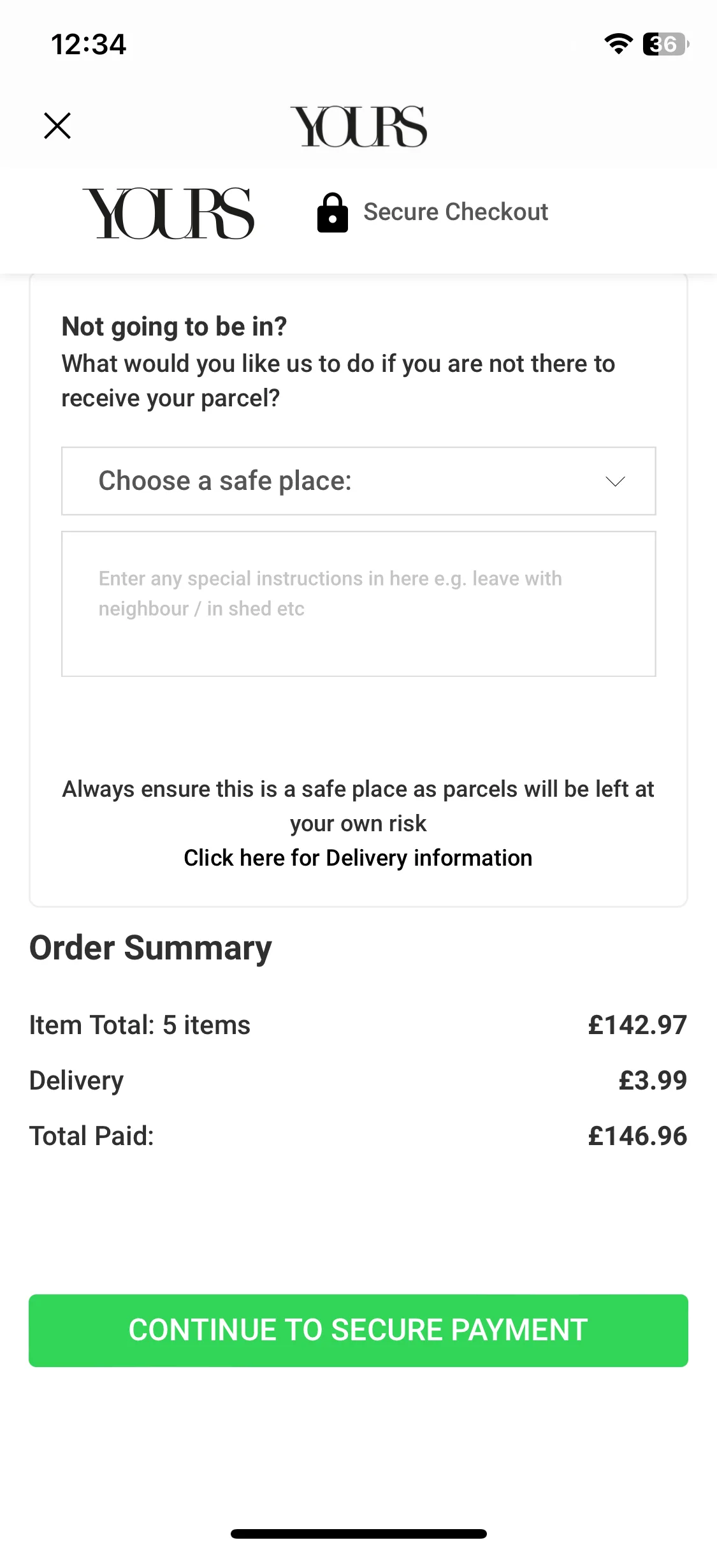Tap the Total Paid £146.96 amount

(637, 1136)
